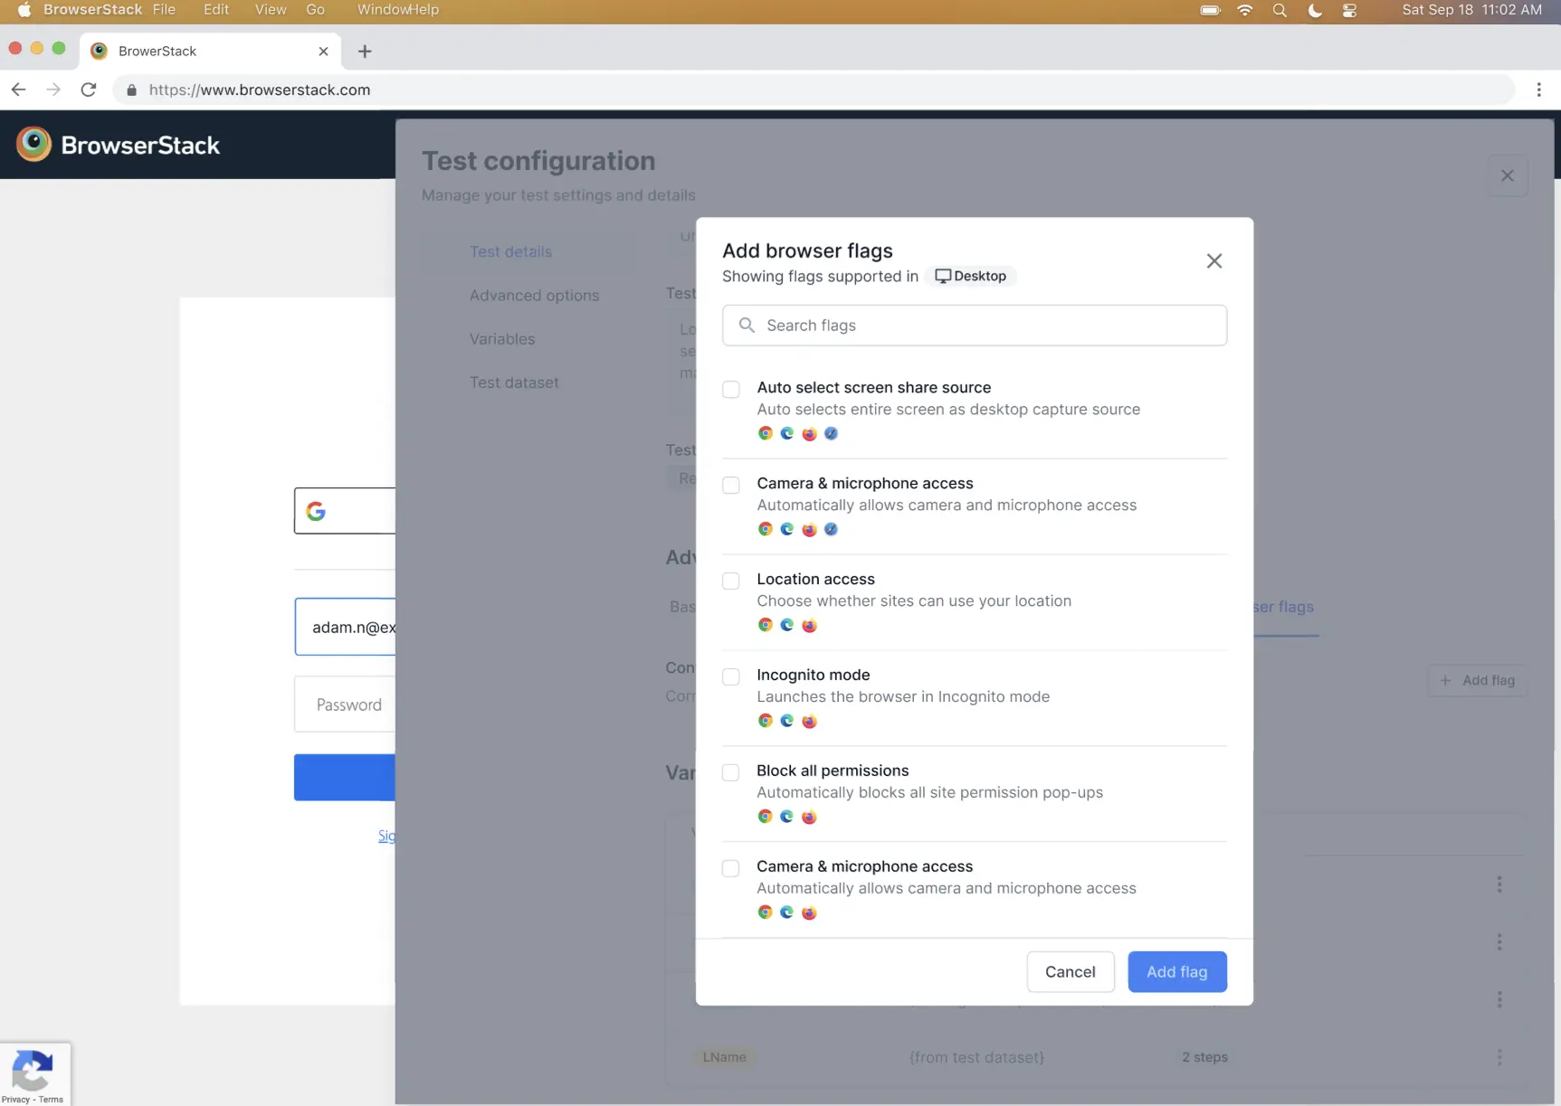Open the options menu next to the LName row
Viewport: 1561px width, 1106px height.
(1499, 1056)
